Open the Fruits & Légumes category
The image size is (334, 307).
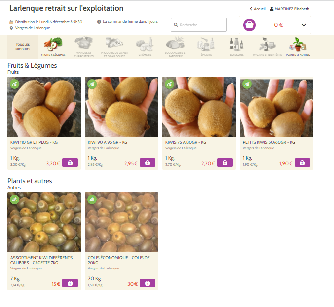(53, 47)
